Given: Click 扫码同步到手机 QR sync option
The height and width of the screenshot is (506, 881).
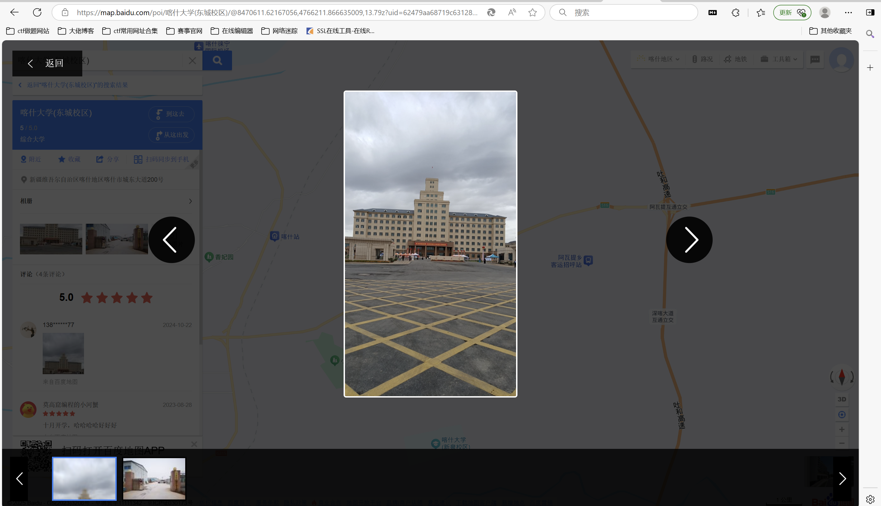Looking at the screenshot, I should 161,159.
